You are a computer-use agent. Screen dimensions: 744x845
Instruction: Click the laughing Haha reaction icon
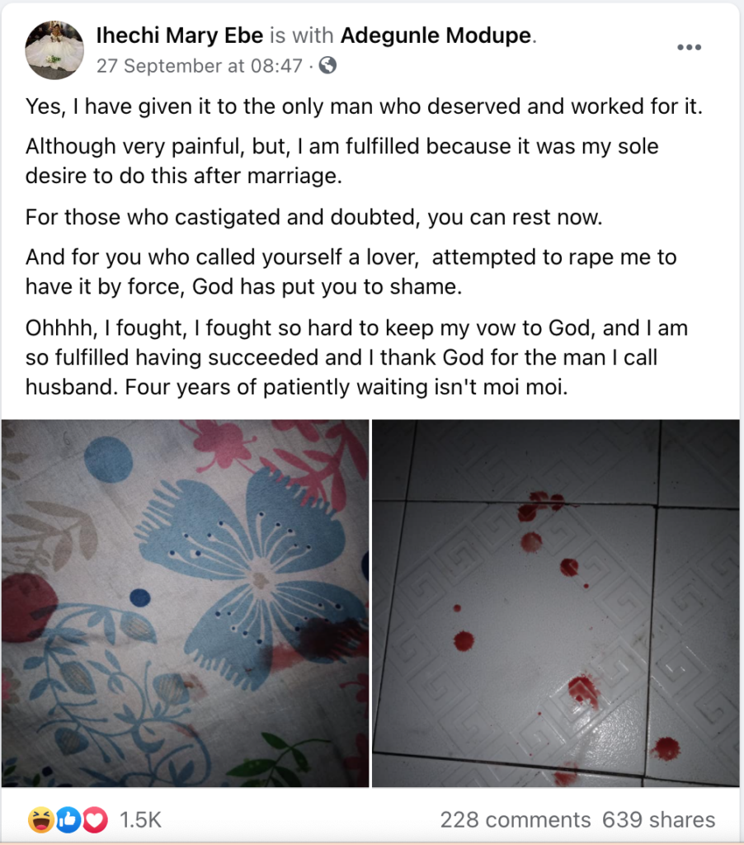point(41,819)
